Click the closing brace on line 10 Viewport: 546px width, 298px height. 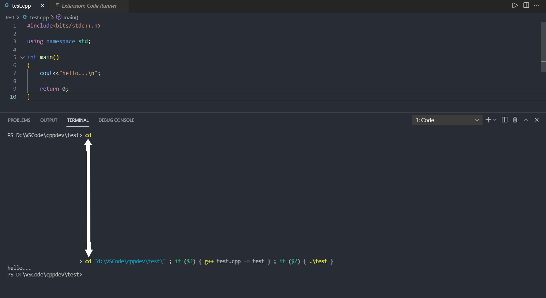pyautogui.click(x=29, y=97)
